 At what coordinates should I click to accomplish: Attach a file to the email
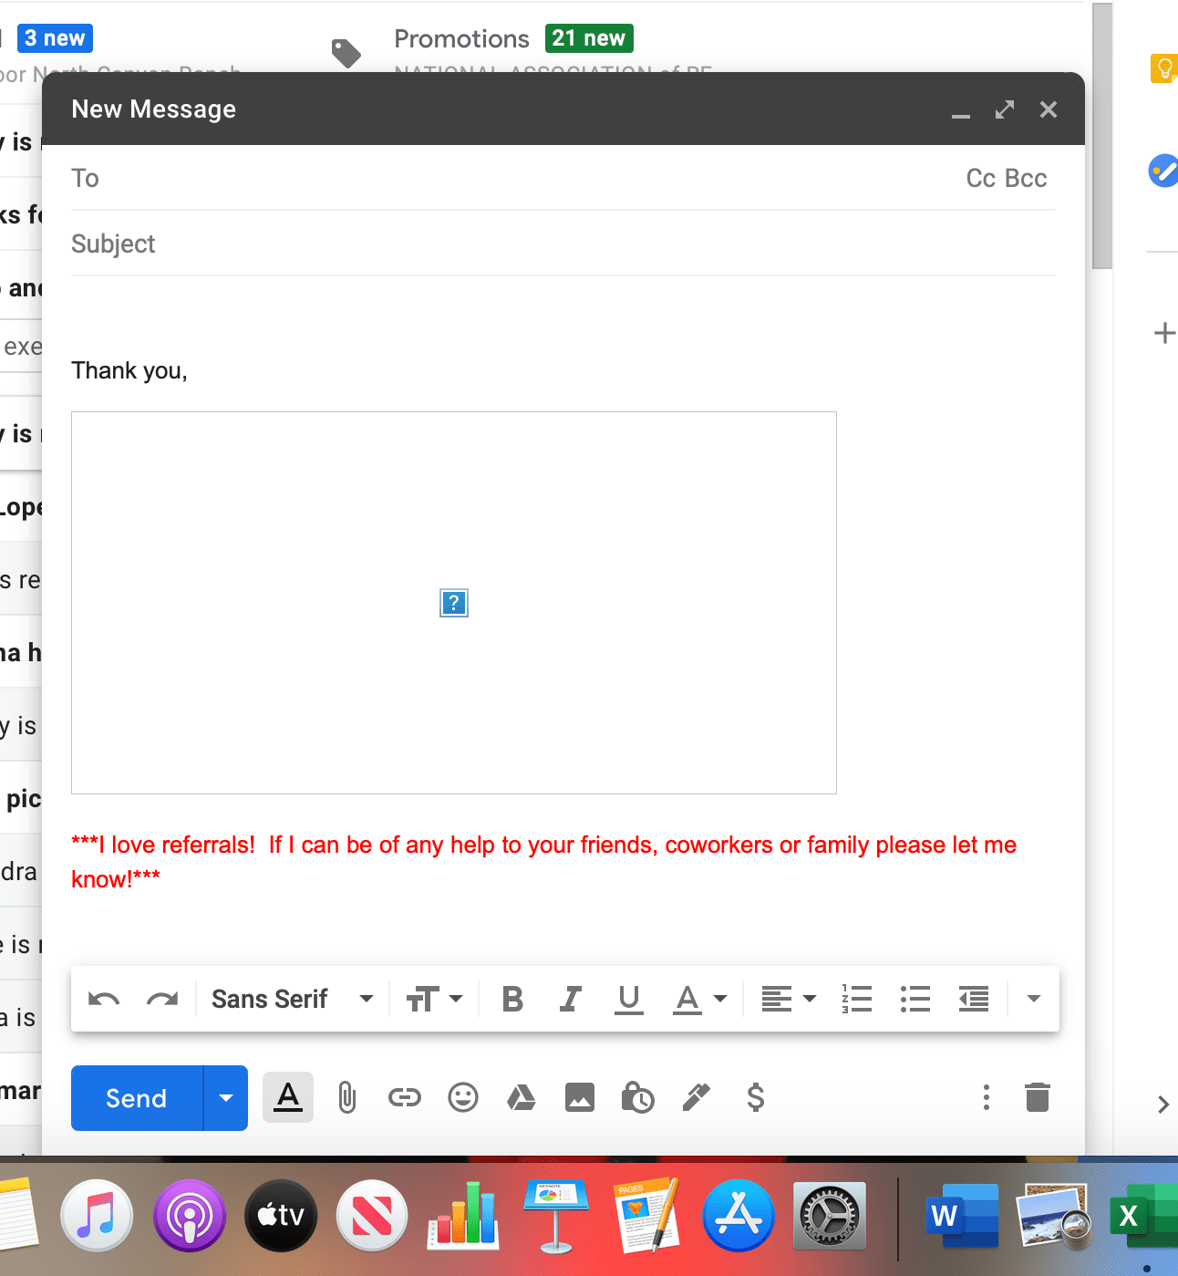[x=346, y=1097]
